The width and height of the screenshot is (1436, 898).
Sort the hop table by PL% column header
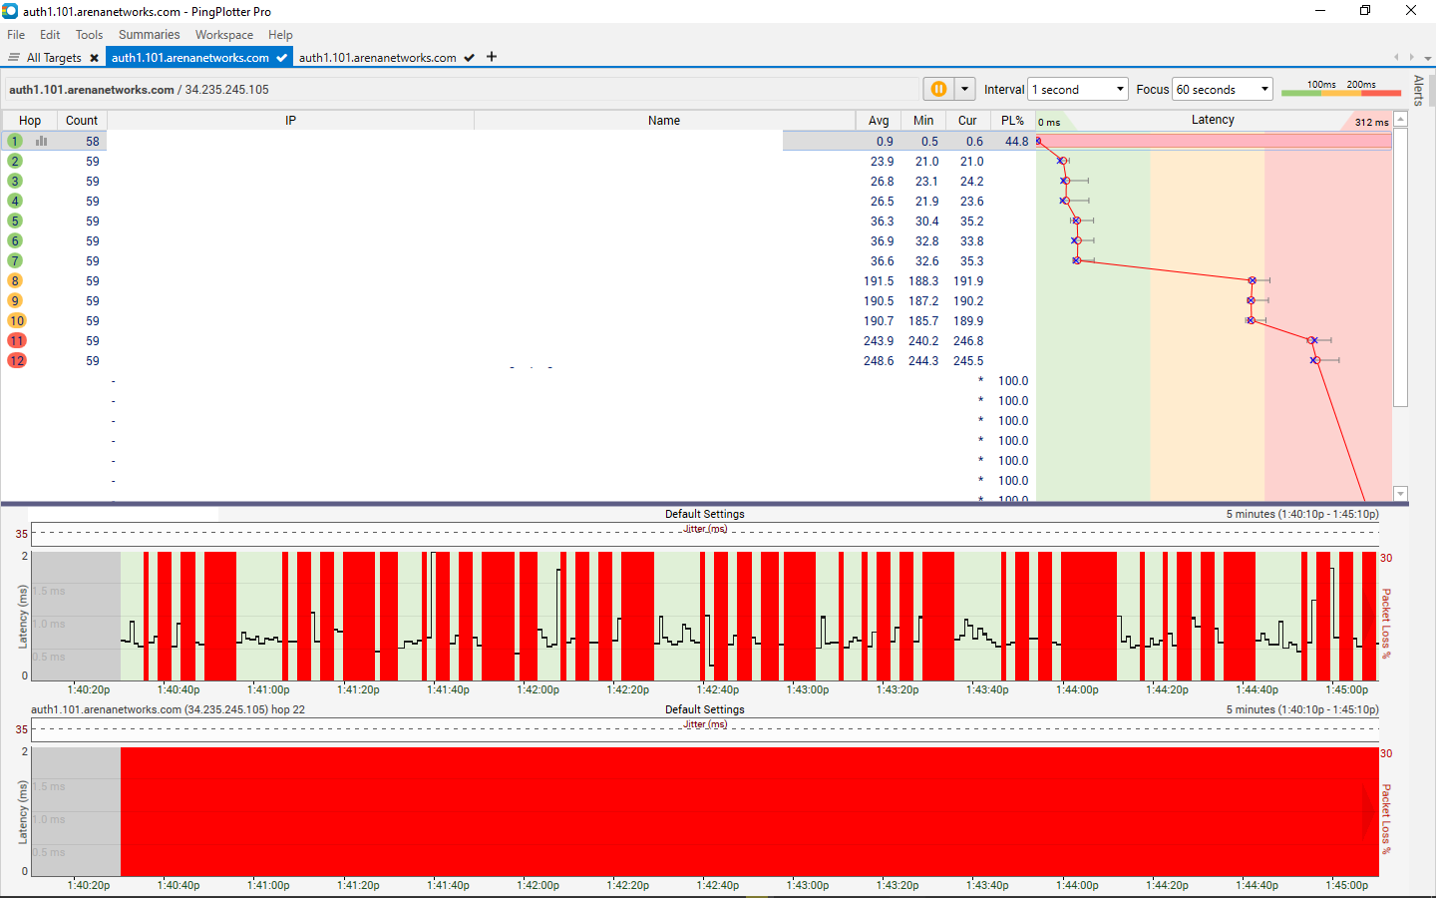tap(1012, 120)
